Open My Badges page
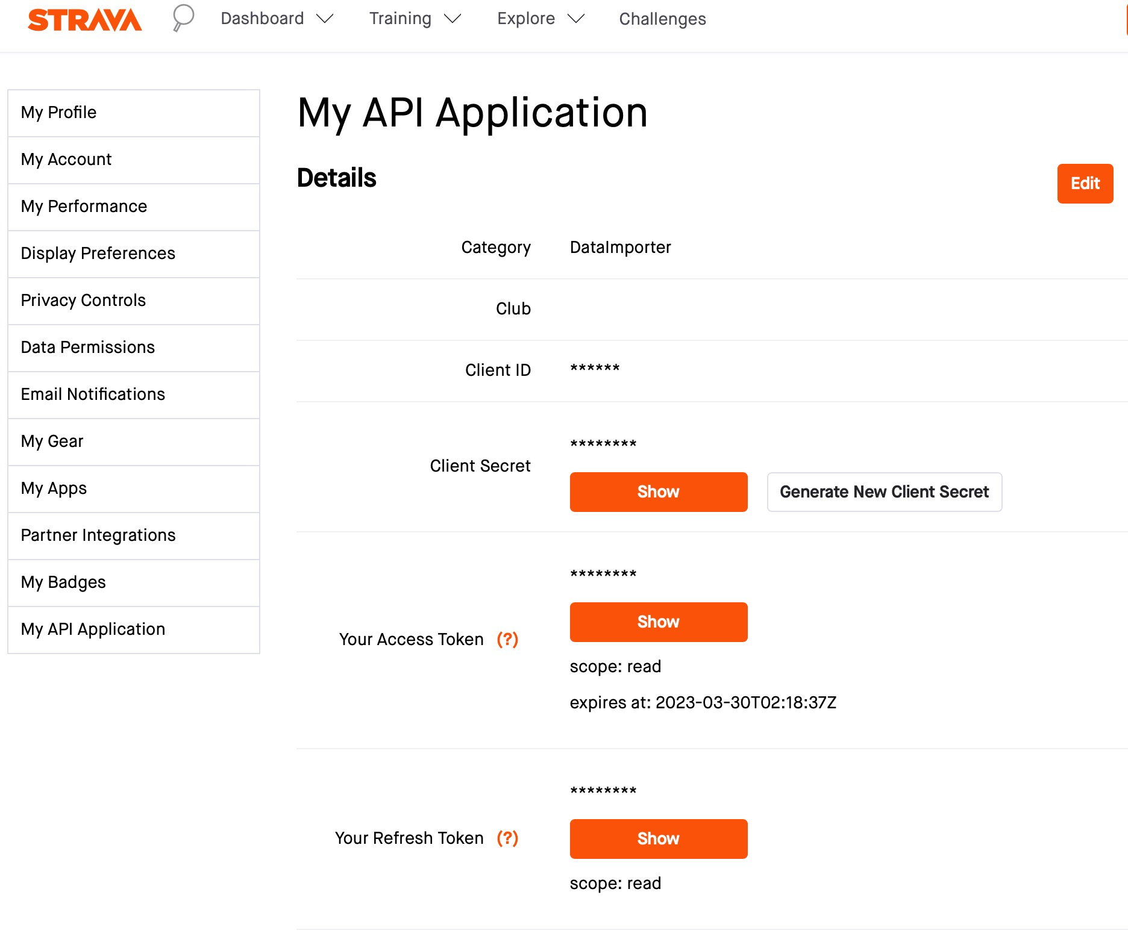The width and height of the screenshot is (1128, 942). coord(134,583)
